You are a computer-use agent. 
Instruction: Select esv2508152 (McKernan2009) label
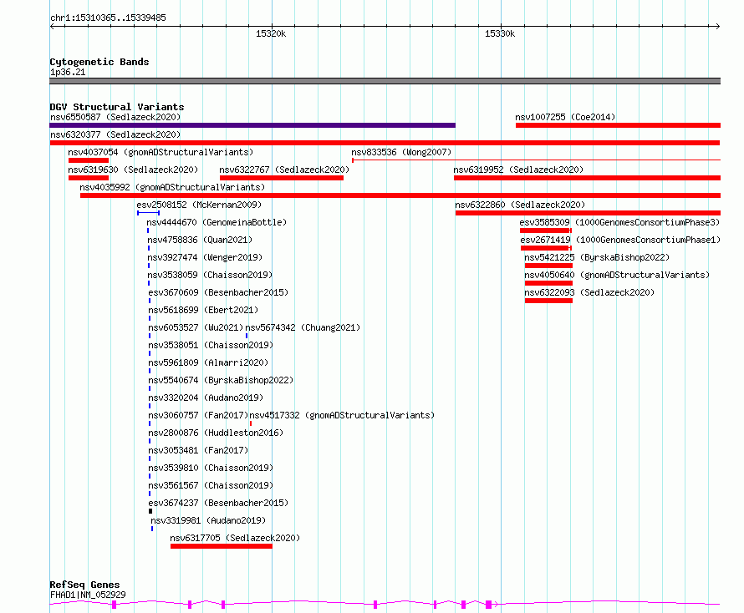click(x=199, y=205)
